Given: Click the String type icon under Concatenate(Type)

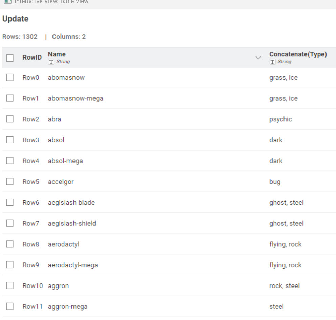Looking at the screenshot, I should tap(272, 62).
